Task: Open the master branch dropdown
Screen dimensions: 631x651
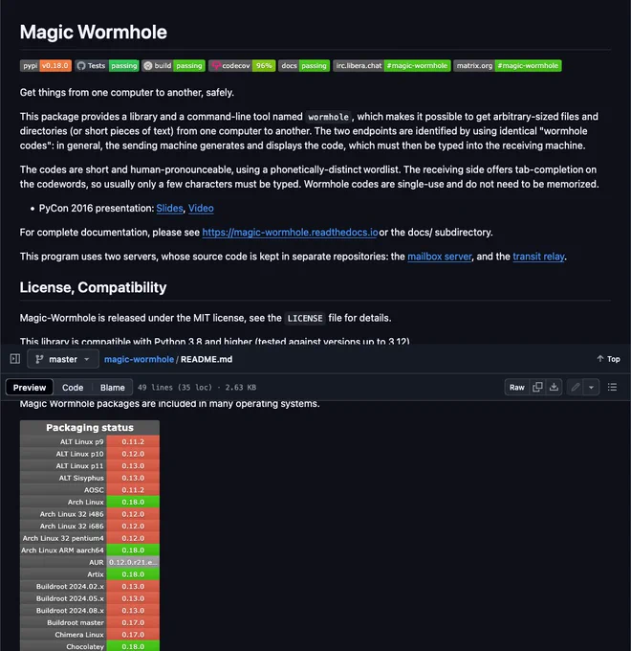Action: point(63,359)
